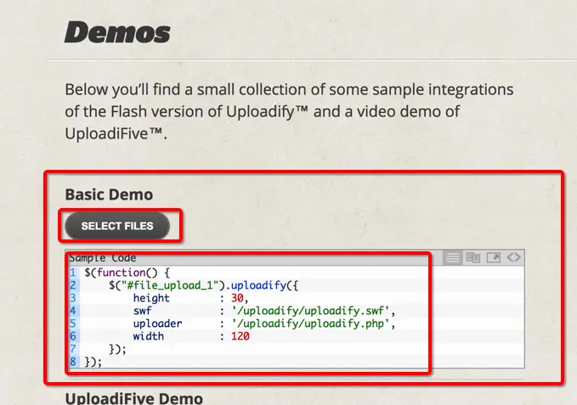Click the 'swf' property name
Viewport: 577px width, 405px height.
click(x=142, y=311)
